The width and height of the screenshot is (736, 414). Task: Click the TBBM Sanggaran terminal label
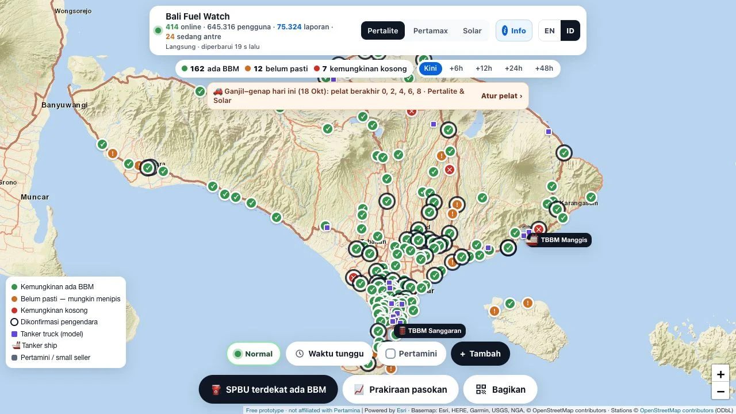pyautogui.click(x=434, y=331)
